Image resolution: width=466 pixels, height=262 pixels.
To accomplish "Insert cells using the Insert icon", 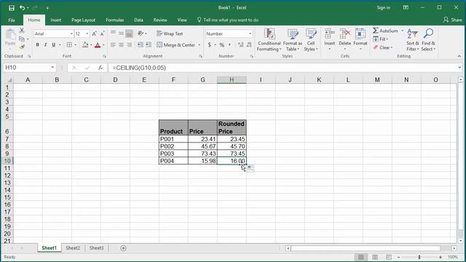I will [x=329, y=34].
